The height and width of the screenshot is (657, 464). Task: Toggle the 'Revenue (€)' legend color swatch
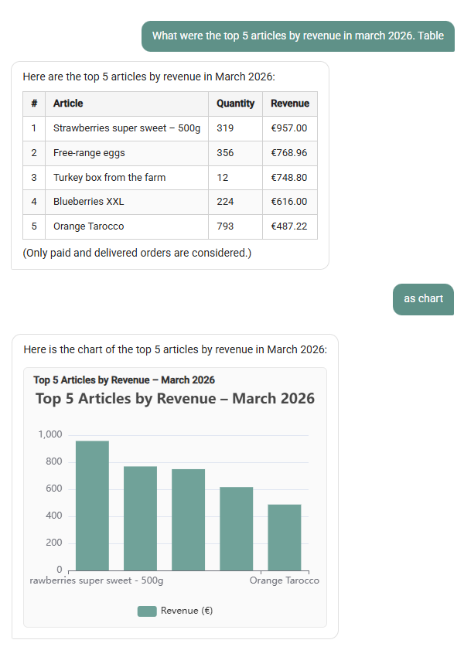(147, 611)
